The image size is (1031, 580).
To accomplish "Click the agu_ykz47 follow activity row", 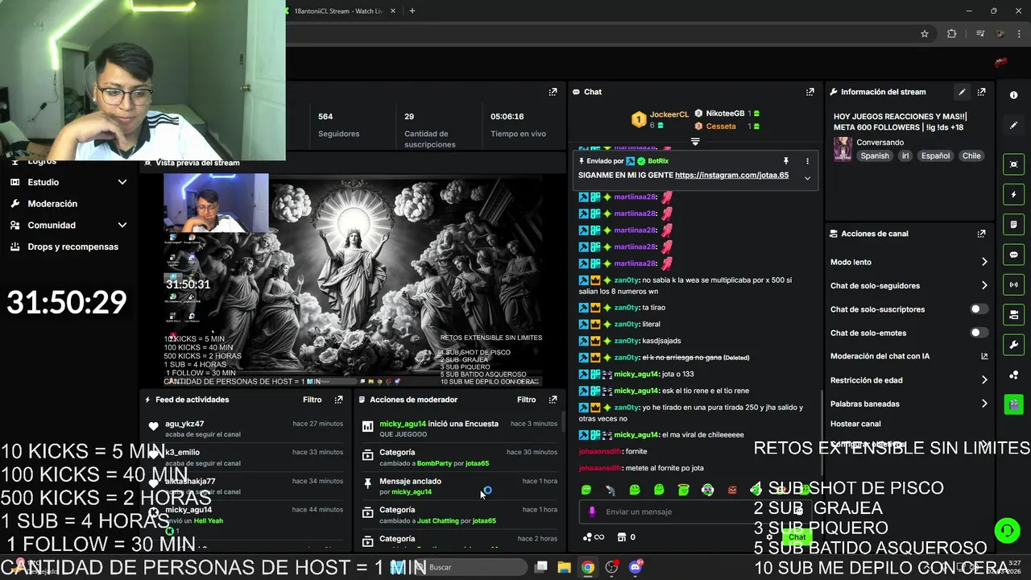I will (248, 429).
